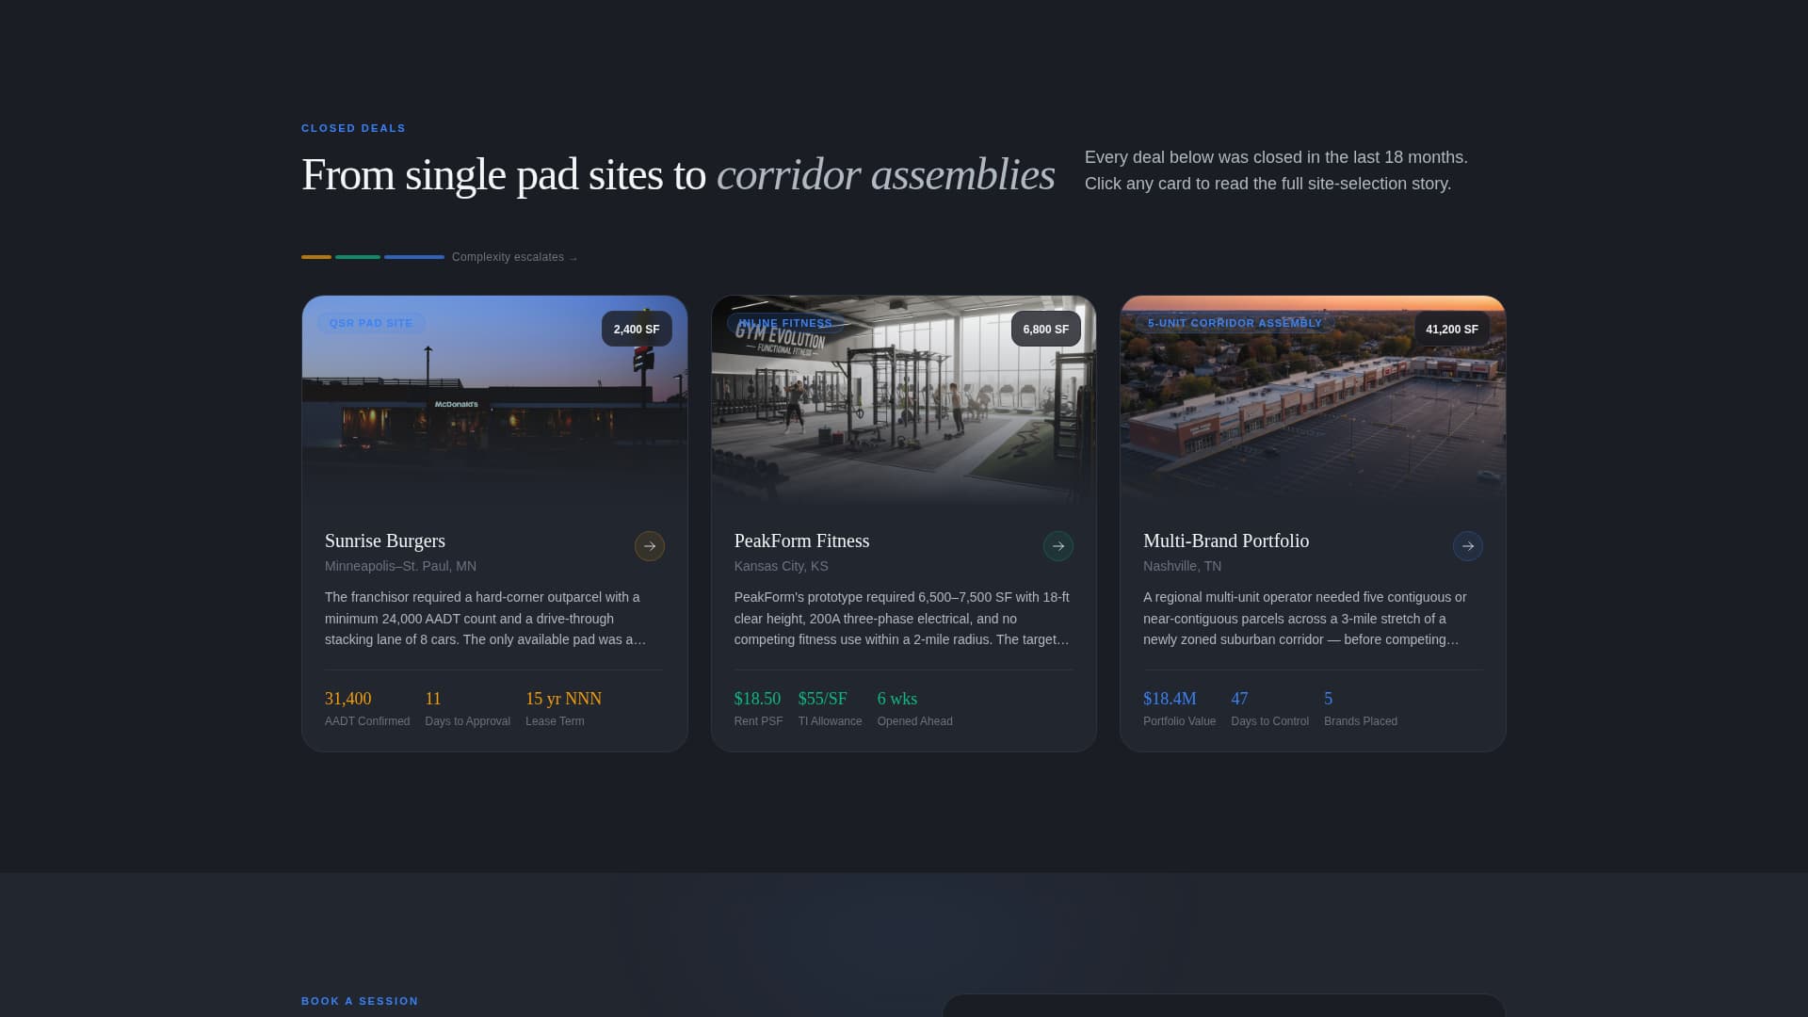Image resolution: width=1808 pixels, height=1017 pixels.
Task: Click the arrow icon on PeakForm Fitness card
Action: [1058, 546]
